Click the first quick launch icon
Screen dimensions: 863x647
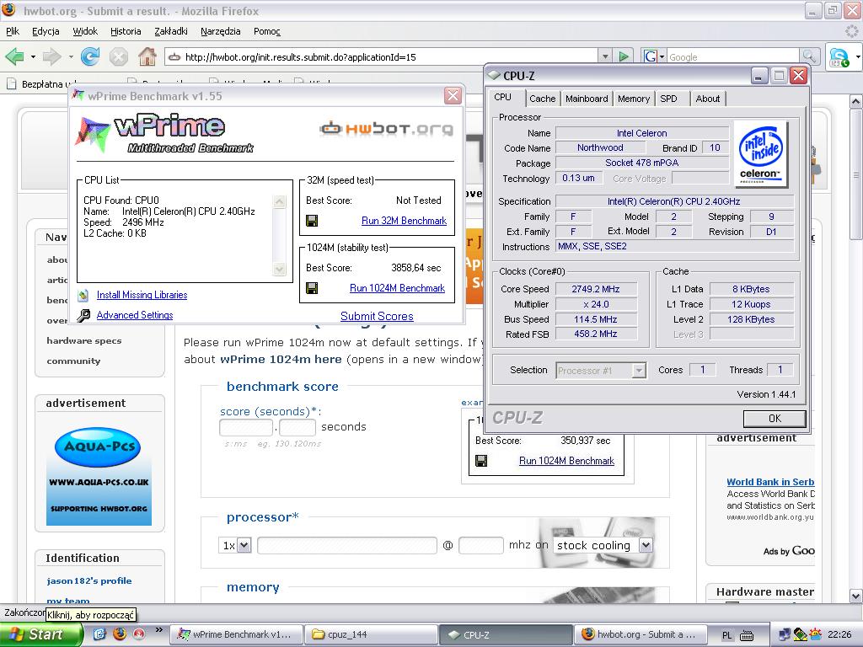point(99,634)
